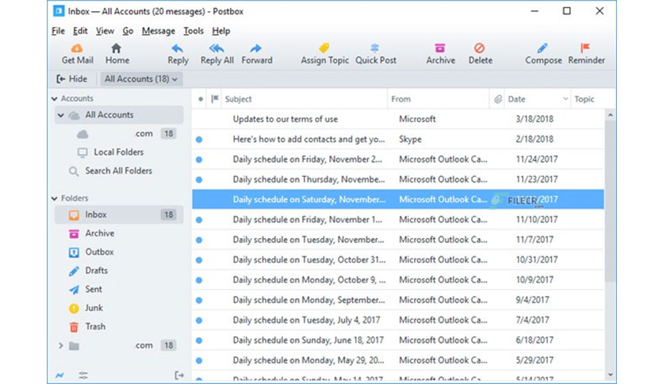Click the scroll up arrow in message list
Image resolution: width=663 pixels, height=384 pixels.
(x=610, y=115)
